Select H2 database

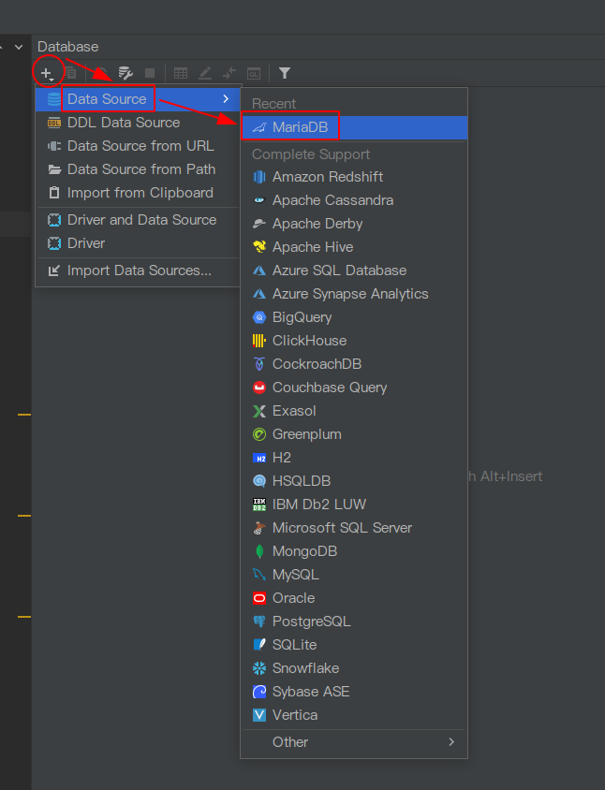coord(354,458)
